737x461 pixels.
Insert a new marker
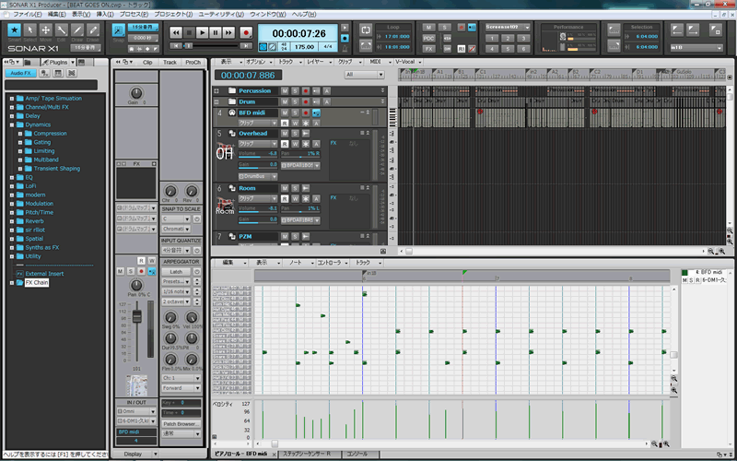pos(716,30)
